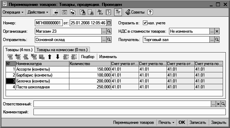
Task: Click the copy document toolbar icon
Action: click(x=73, y=12)
